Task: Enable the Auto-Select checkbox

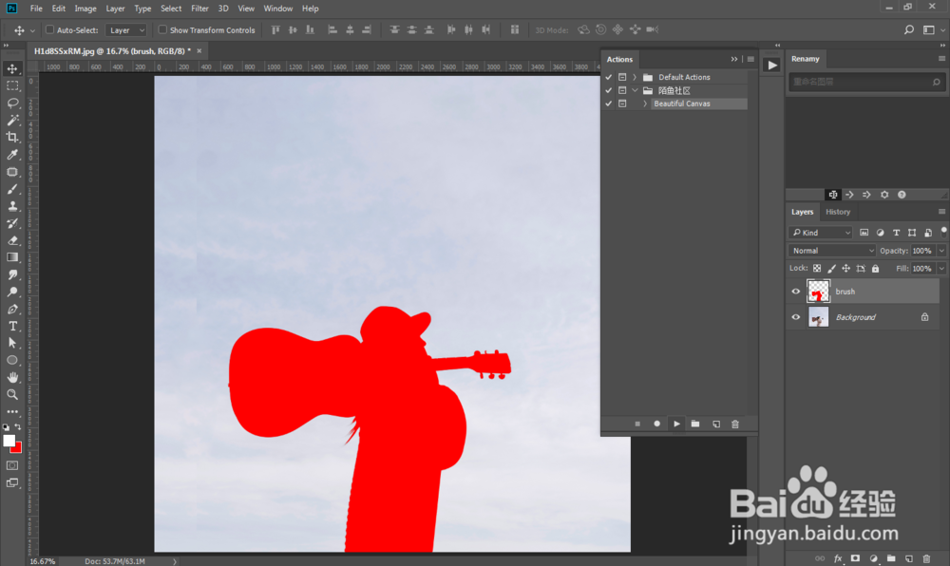Action: click(49, 29)
